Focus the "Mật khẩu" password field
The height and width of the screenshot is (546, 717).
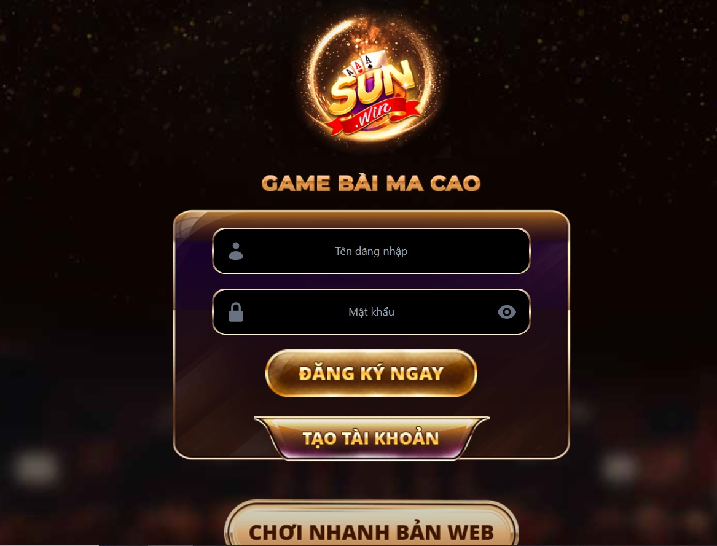(x=371, y=312)
